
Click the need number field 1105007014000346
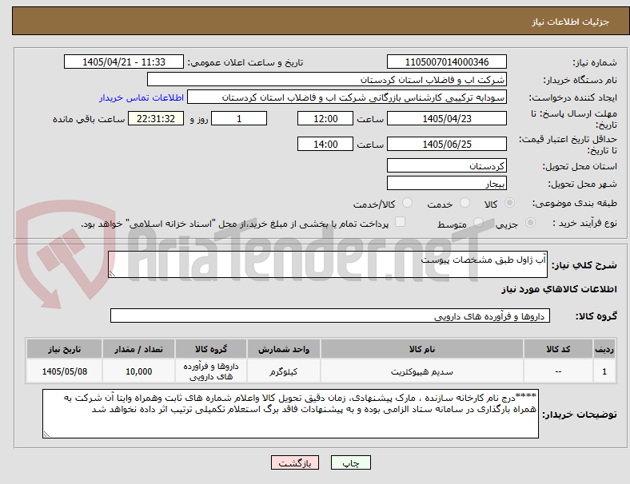coord(446,61)
